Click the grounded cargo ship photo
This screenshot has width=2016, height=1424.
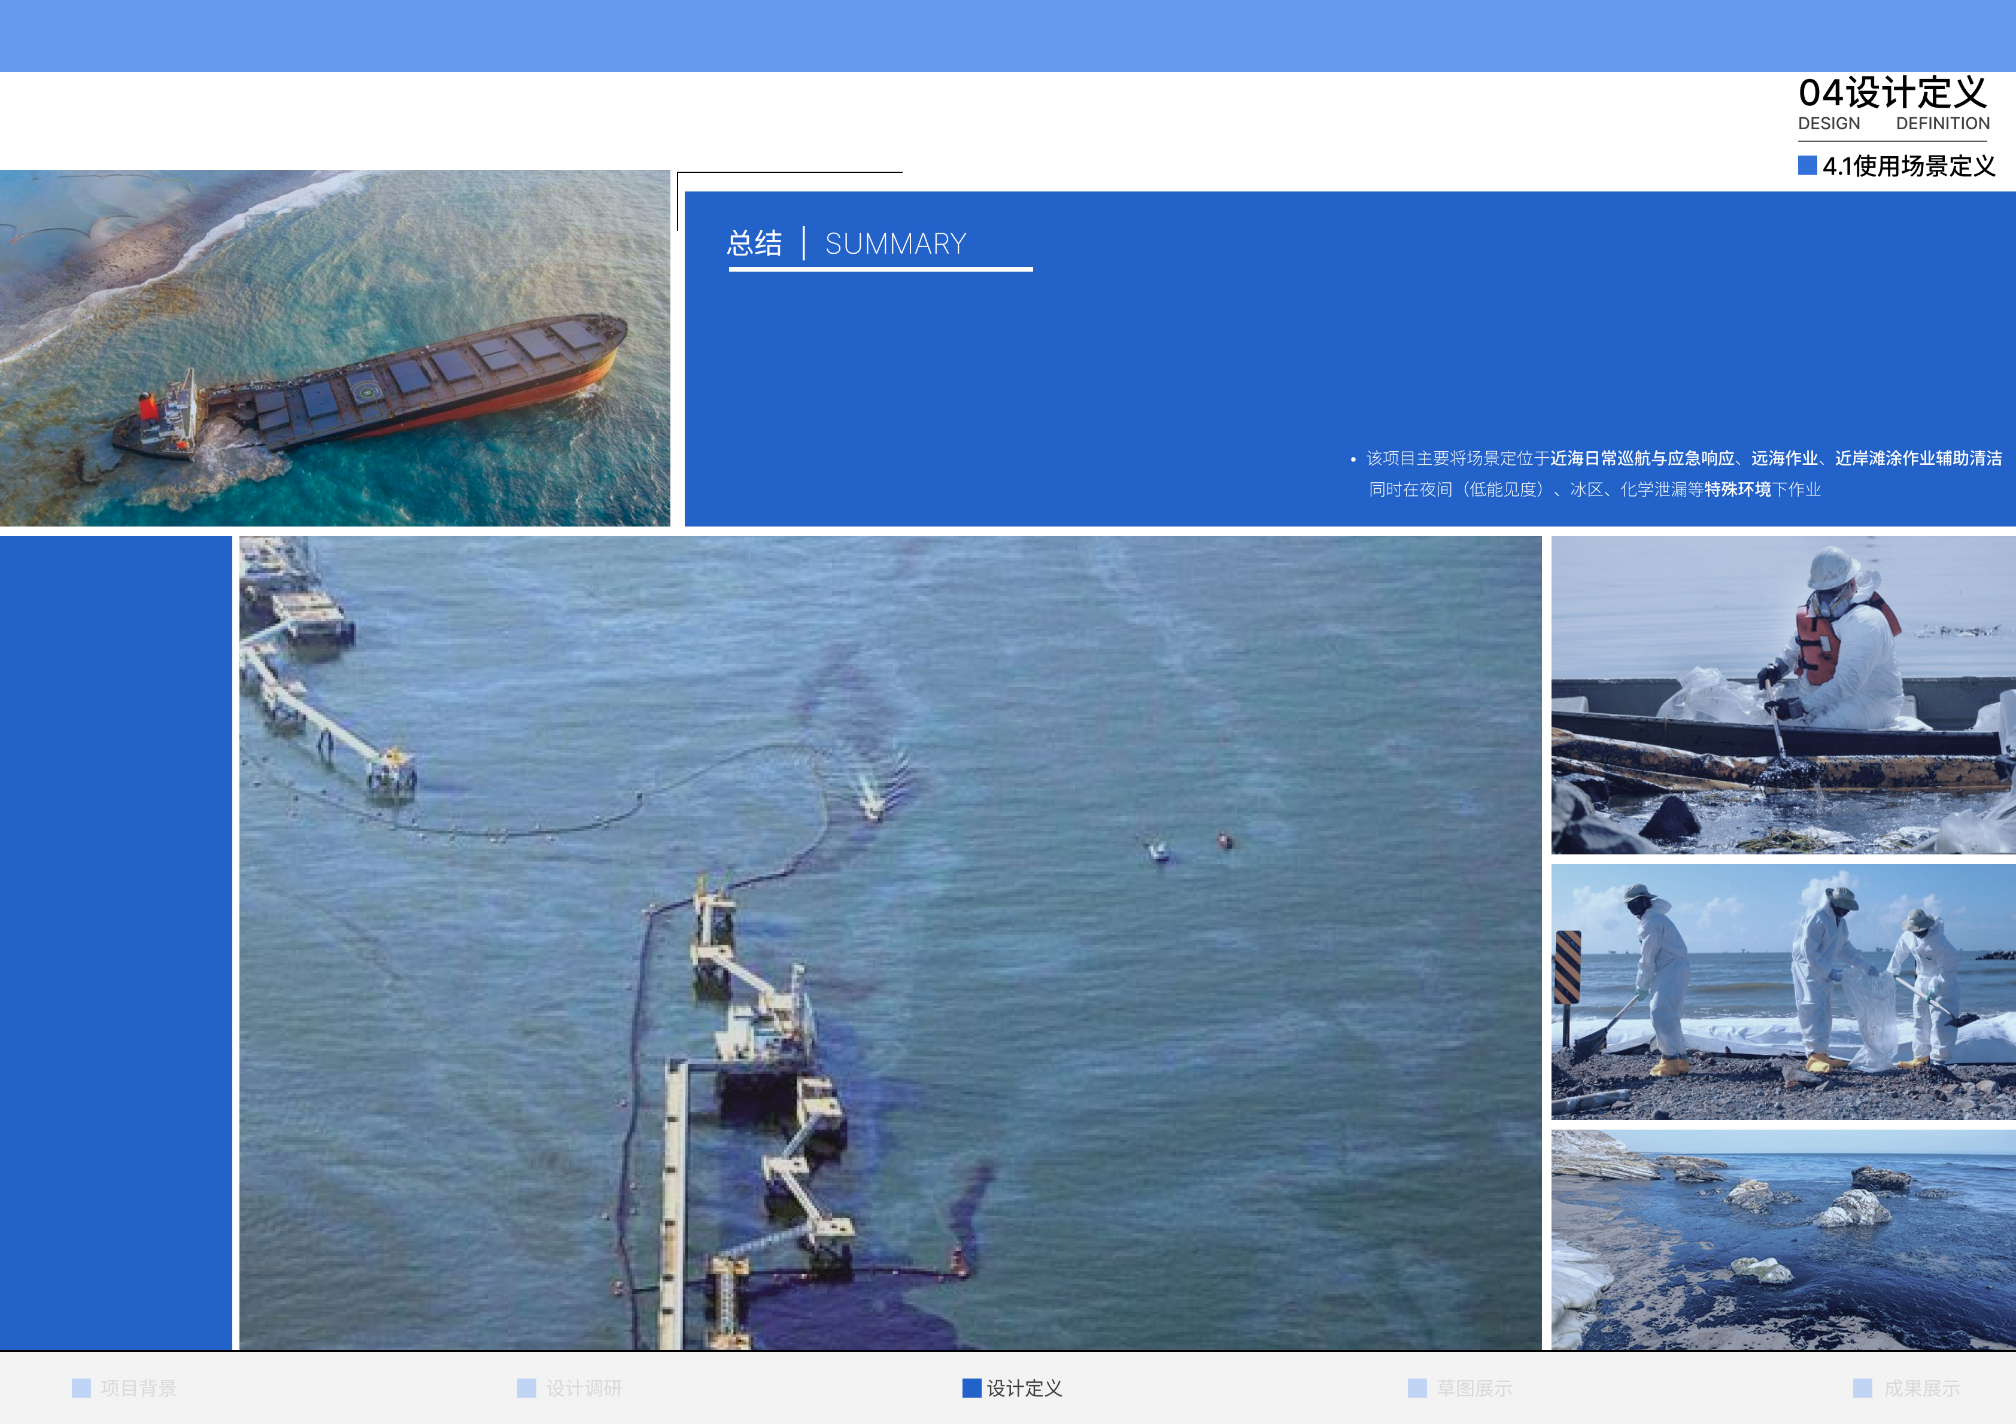pos(335,348)
